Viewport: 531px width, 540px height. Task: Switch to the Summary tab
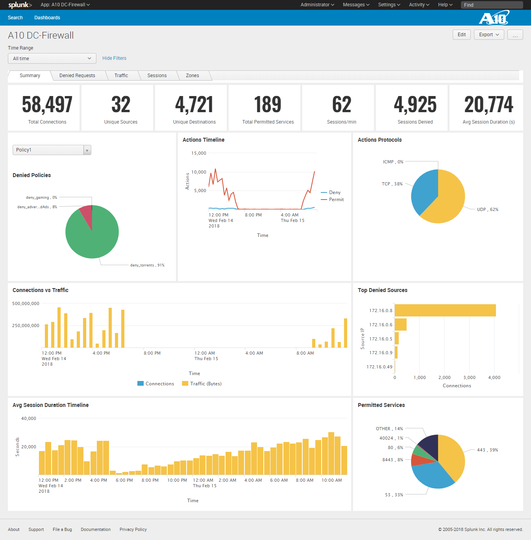[x=30, y=76]
